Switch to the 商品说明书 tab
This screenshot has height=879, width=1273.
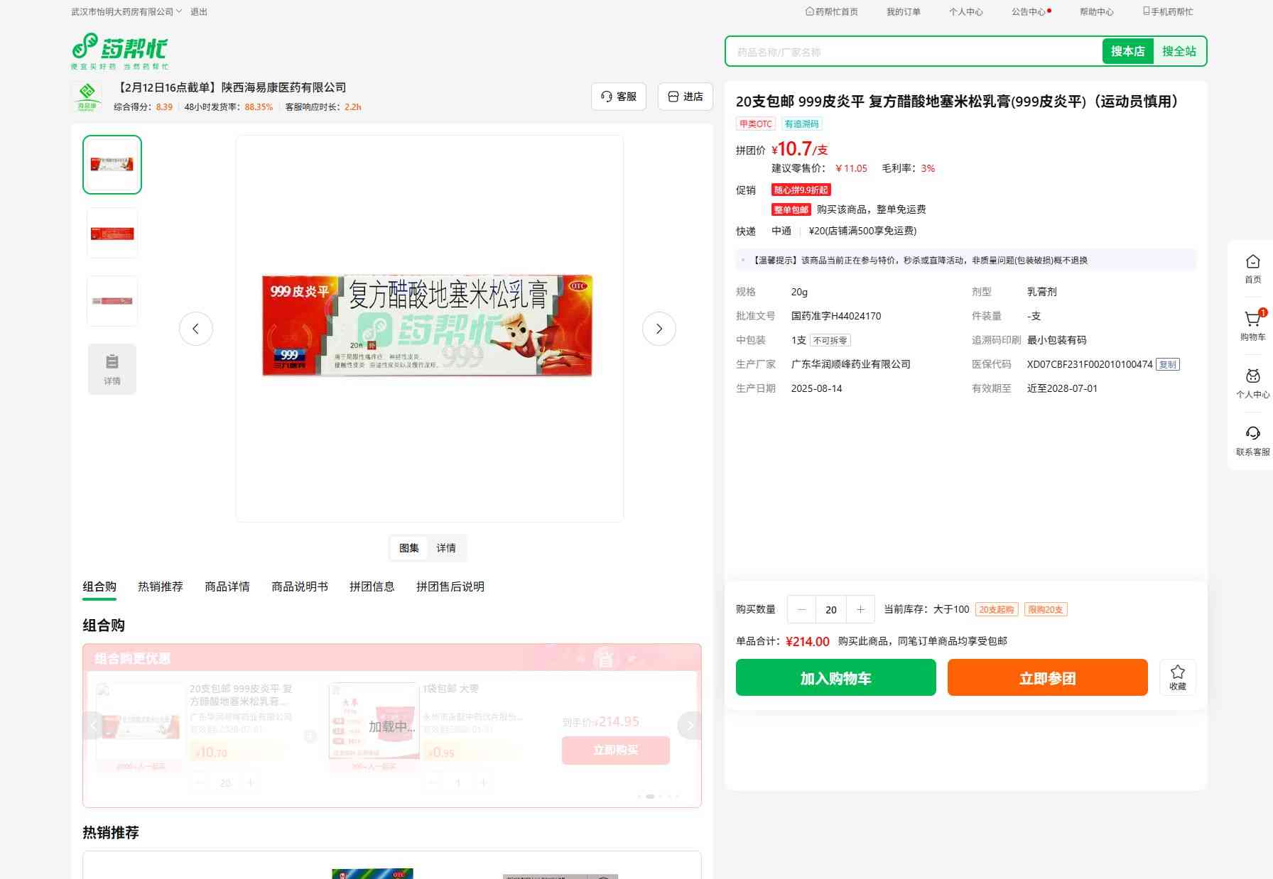299,586
